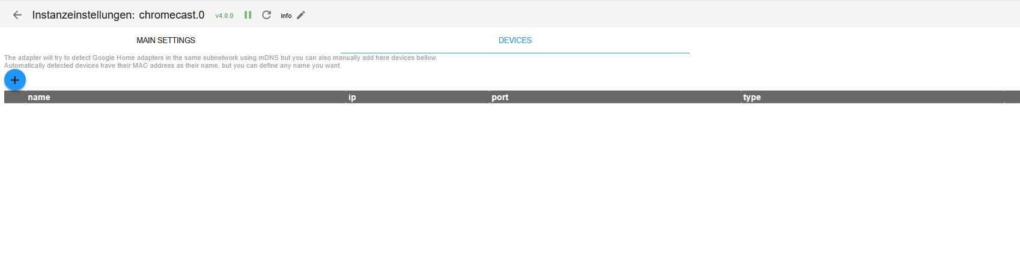Click the v4.0.0 version label
The image size is (1020, 259).
224,16
